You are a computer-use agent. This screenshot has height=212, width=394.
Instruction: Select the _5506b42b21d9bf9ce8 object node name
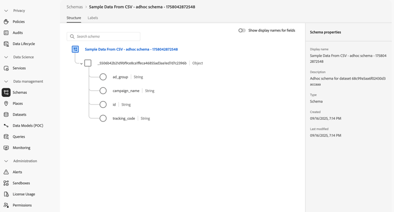coord(142,63)
